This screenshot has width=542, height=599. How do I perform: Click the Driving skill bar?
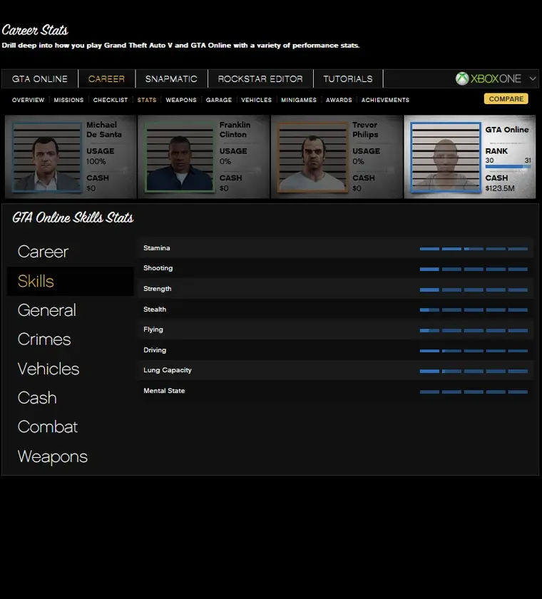474,351
